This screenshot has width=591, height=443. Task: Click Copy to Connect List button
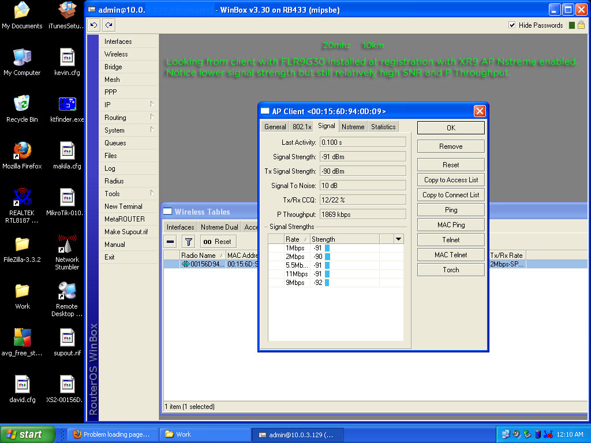451,195
